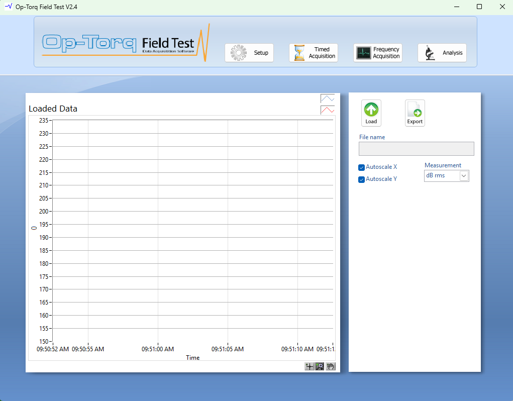Expand the Measurement dropdown arrow
The image size is (513, 401).
[464, 176]
